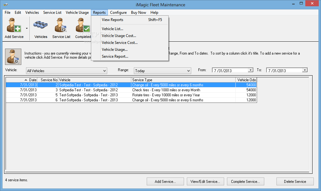Screen dimensions: 321x191
Task: Close the Reports menu via its header
Action: [x=99, y=13]
